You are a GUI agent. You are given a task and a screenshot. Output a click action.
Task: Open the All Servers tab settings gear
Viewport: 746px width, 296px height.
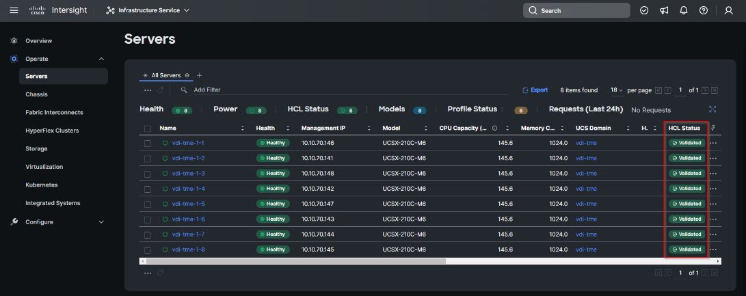point(187,75)
